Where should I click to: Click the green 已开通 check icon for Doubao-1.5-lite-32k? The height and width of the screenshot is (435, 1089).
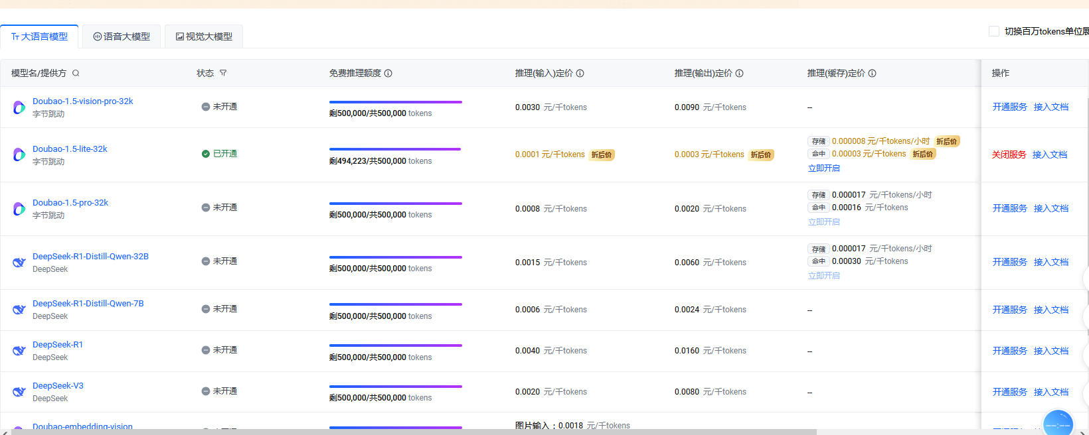[206, 154]
